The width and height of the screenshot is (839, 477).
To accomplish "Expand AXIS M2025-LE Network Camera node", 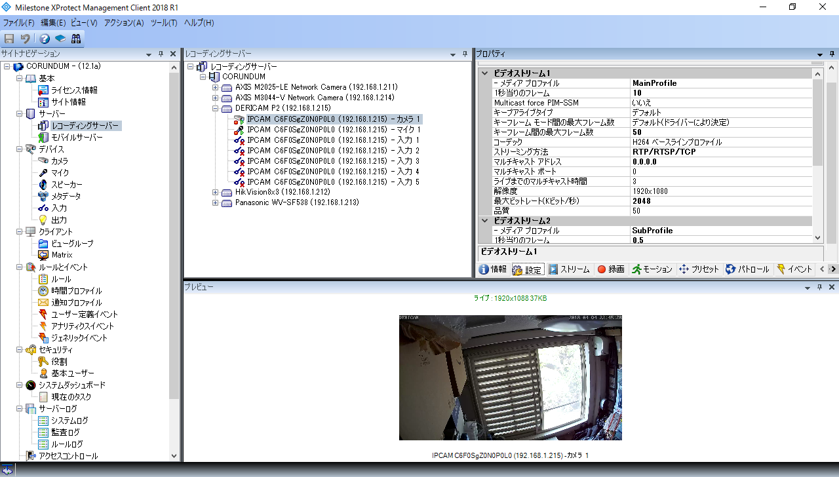I will [x=215, y=87].
